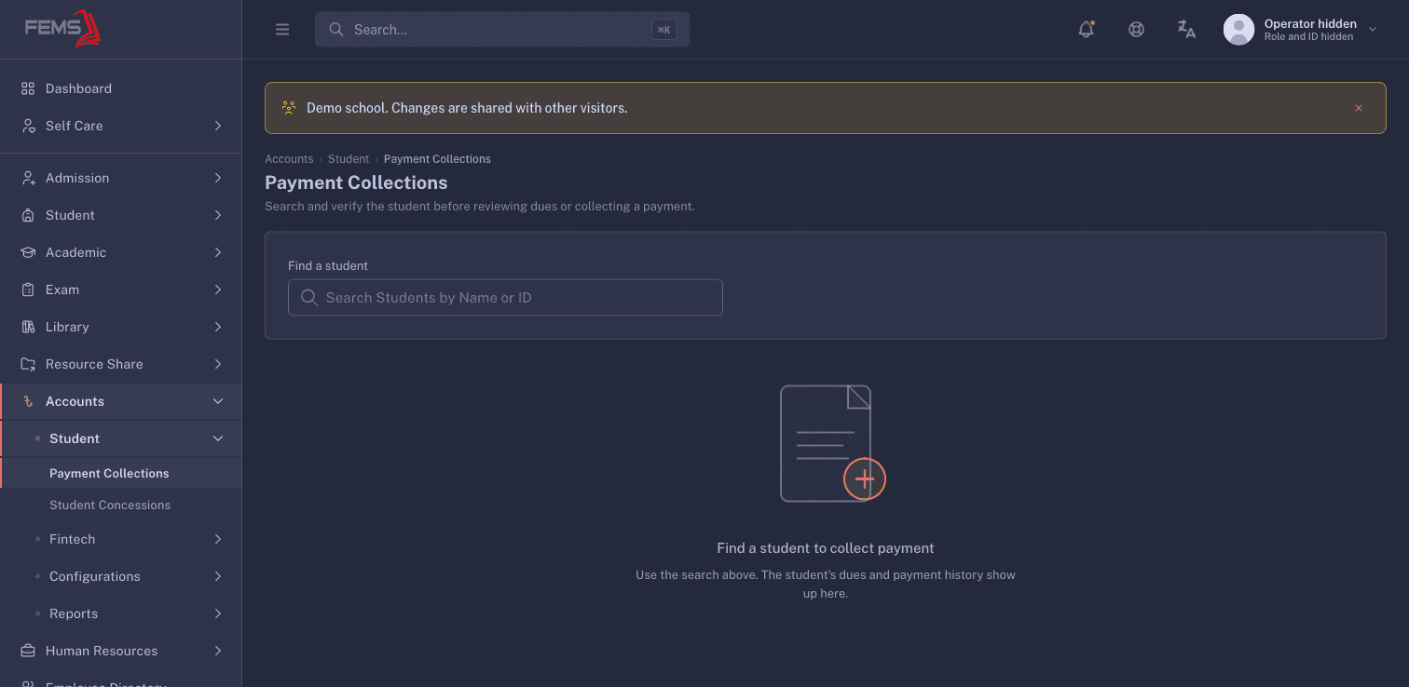1409x687 pixels.
Task: Click the Student backpack icon
Action: tap(28, 215)
